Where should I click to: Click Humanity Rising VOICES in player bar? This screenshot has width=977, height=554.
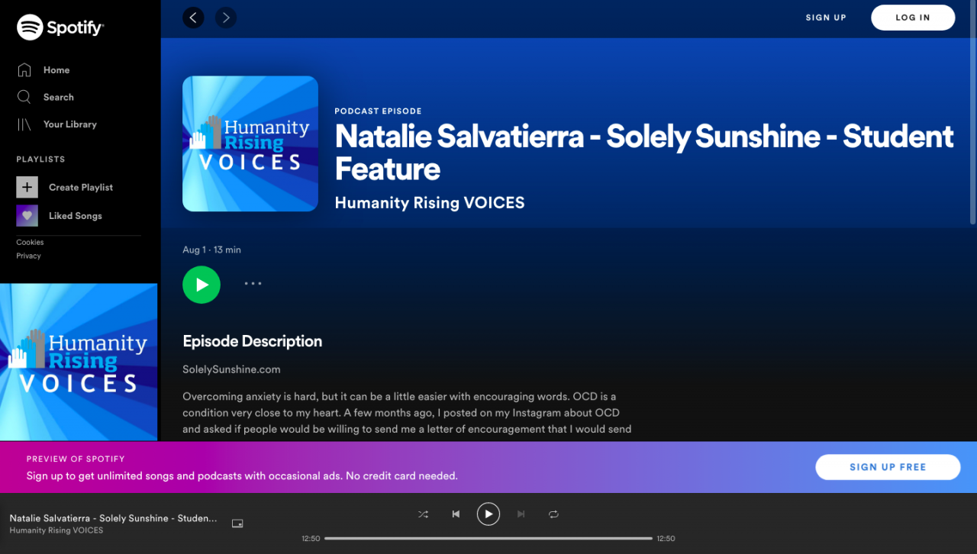56,530
